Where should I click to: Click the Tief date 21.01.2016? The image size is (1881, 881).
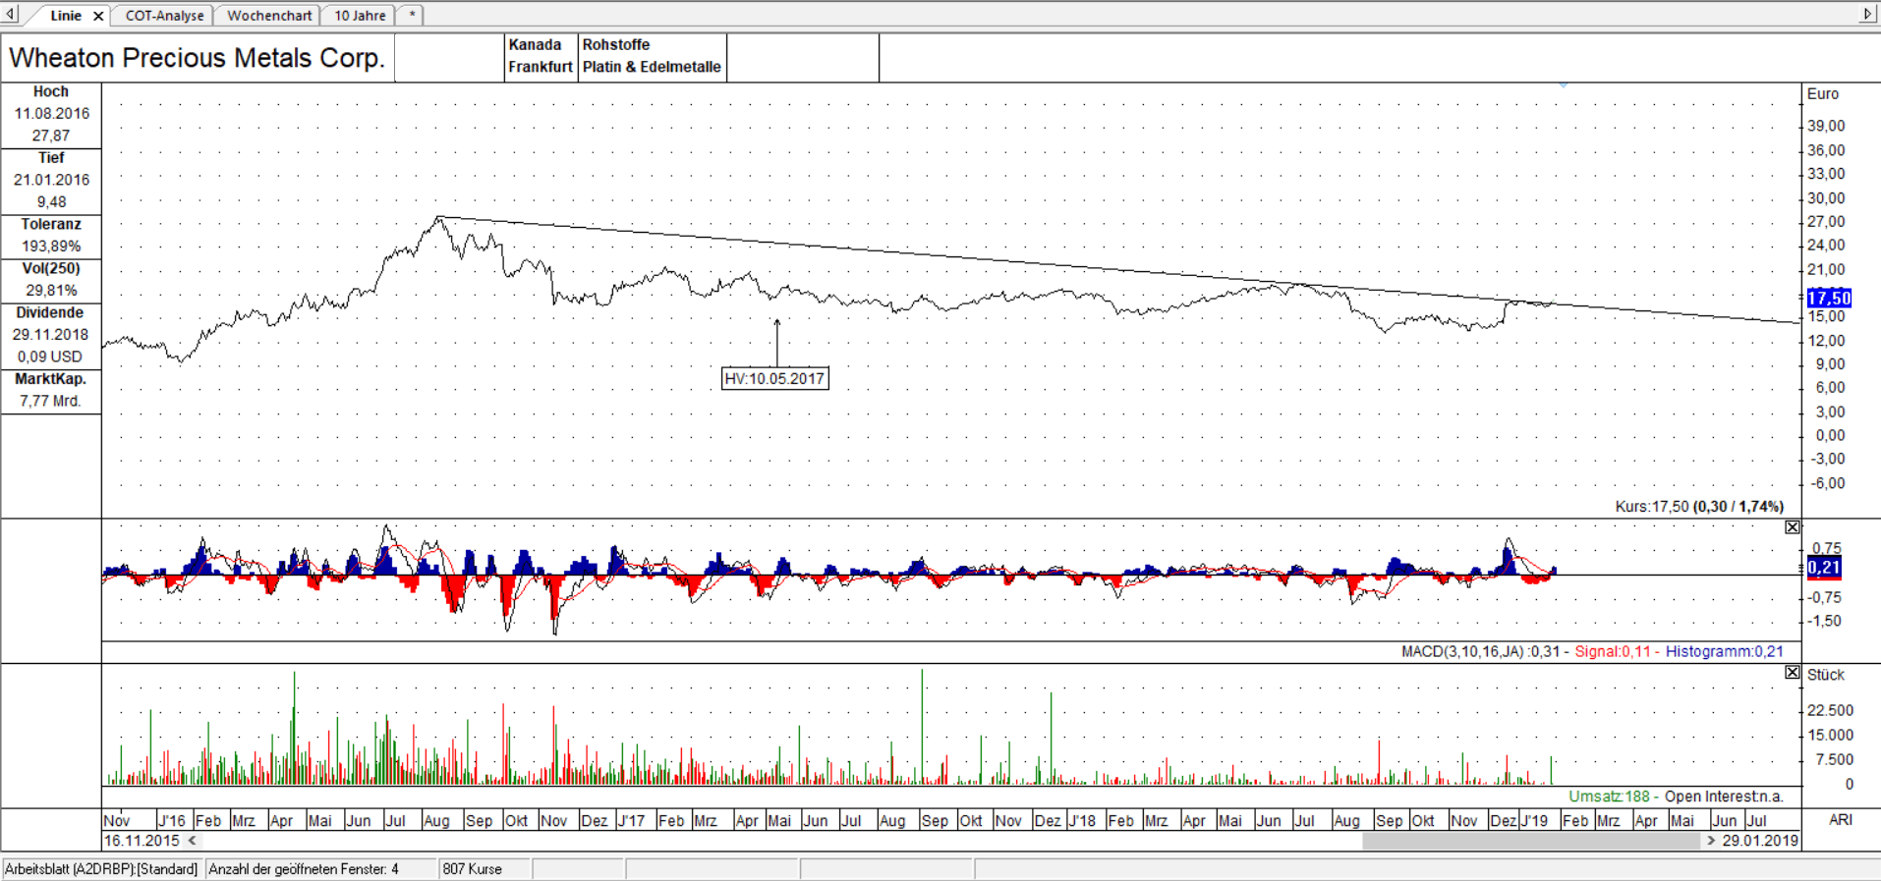pyautogui.click(x=51, y=180)
